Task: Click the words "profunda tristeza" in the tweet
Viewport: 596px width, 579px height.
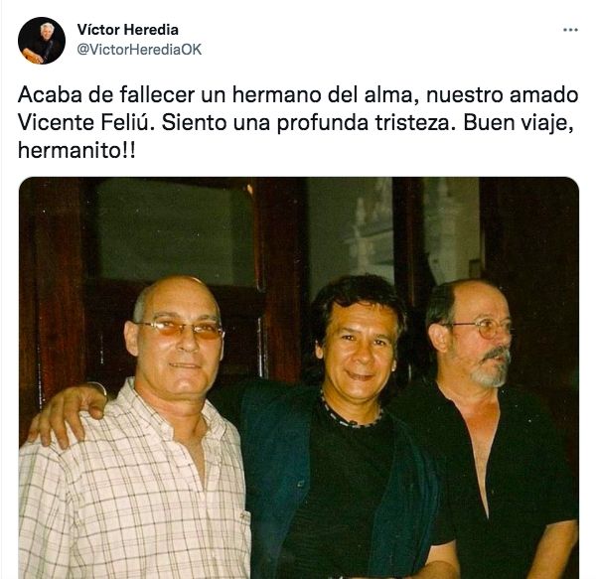Action: (366, 124)
